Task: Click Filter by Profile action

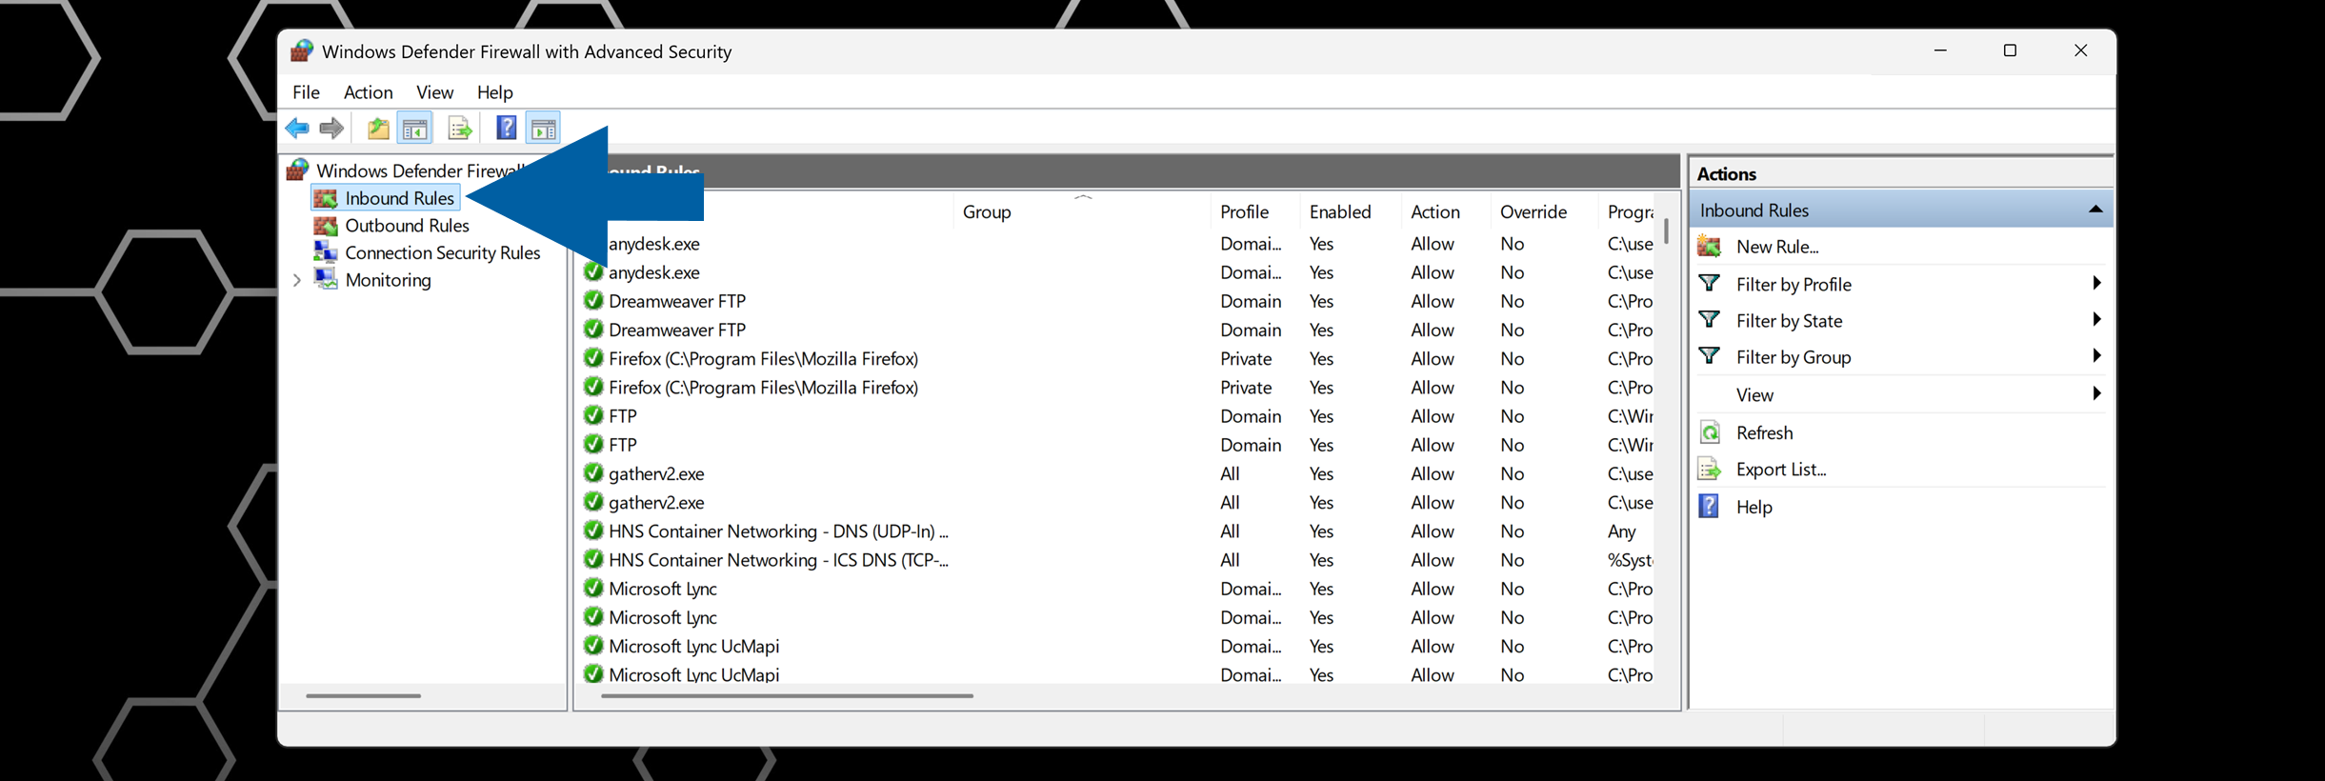Action: [1794, 284]
